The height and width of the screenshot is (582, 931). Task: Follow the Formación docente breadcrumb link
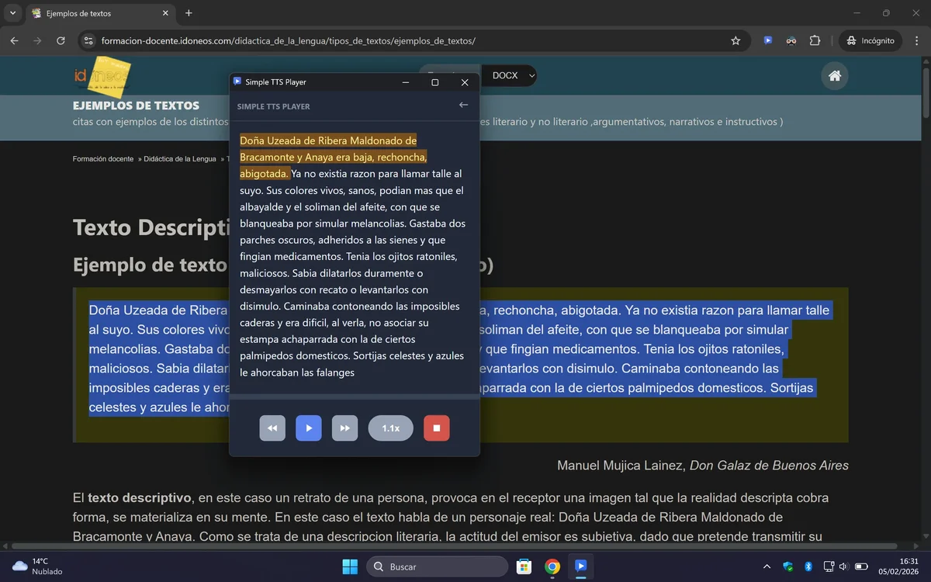(x=103, y=158)
